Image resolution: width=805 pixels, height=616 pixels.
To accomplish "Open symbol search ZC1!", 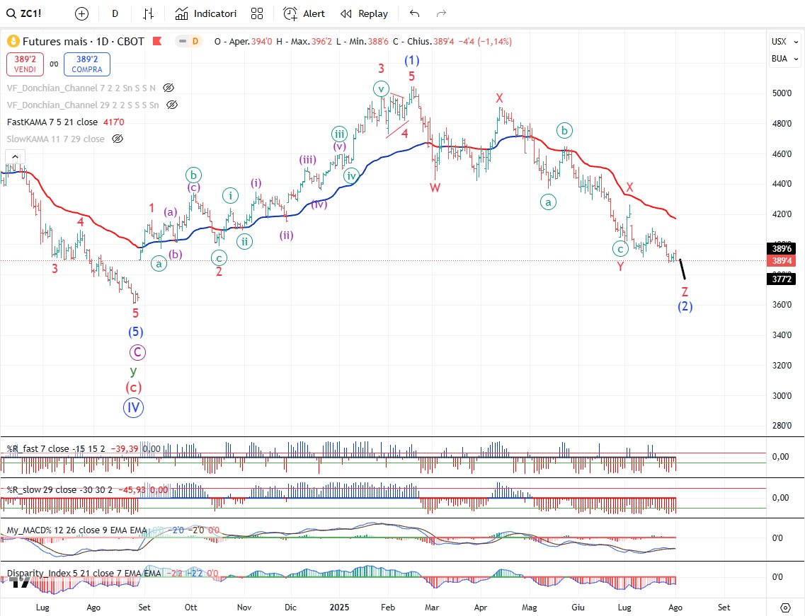I will pyautogui.click(x=24, y=13).
